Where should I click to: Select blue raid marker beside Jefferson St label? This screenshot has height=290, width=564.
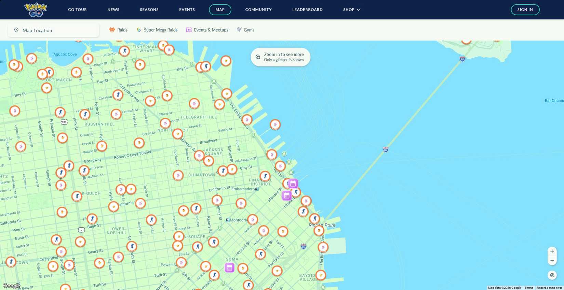point(124,51)
